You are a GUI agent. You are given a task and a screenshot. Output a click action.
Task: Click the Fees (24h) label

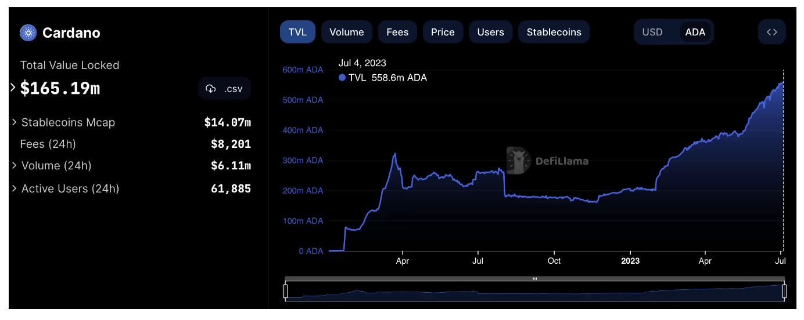click(48, 144)
